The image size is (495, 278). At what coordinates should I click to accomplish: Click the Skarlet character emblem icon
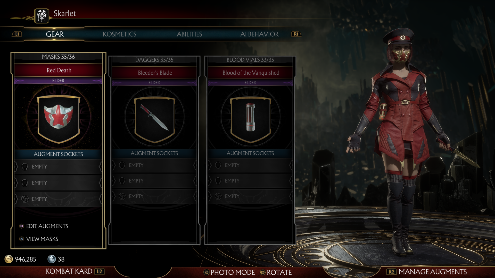tap(42, 16)
